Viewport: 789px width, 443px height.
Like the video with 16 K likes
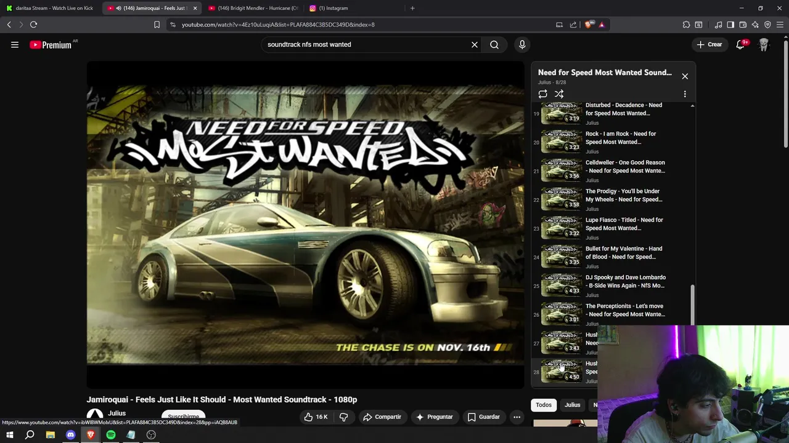[316, 417]
